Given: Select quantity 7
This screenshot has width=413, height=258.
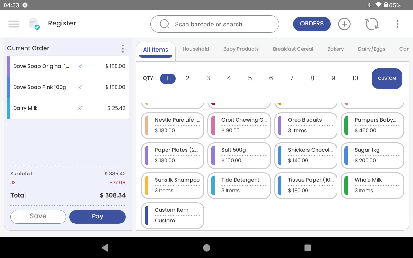Looking at the screenshot, I should 291,78.
